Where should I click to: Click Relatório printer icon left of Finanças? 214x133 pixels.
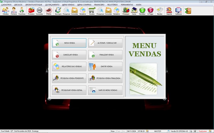[x=117, y=11]
